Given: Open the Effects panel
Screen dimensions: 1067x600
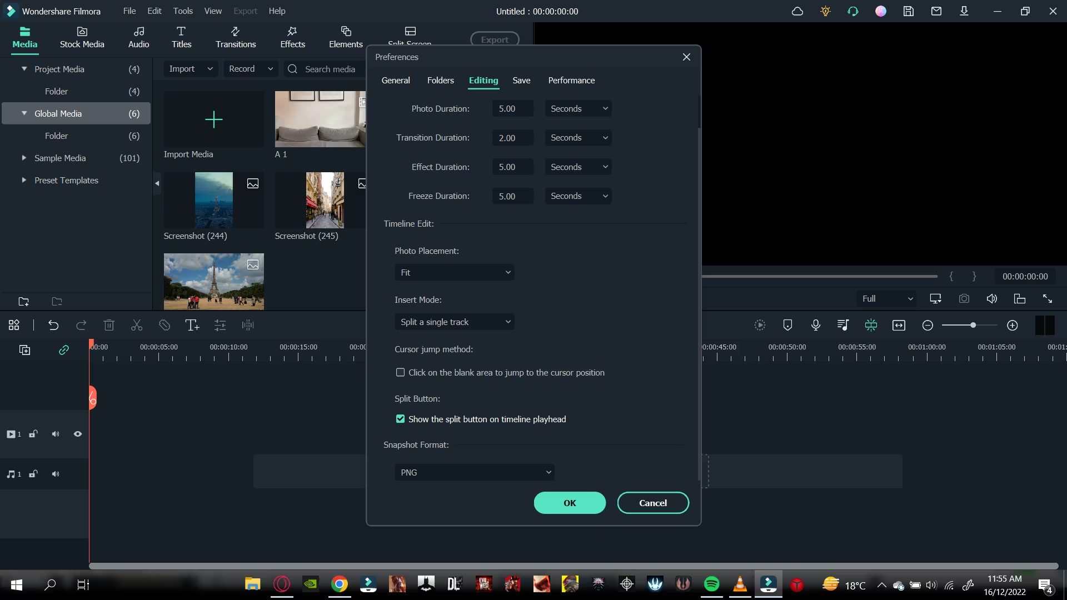Looking at the screenshot, I should [292, 36].
